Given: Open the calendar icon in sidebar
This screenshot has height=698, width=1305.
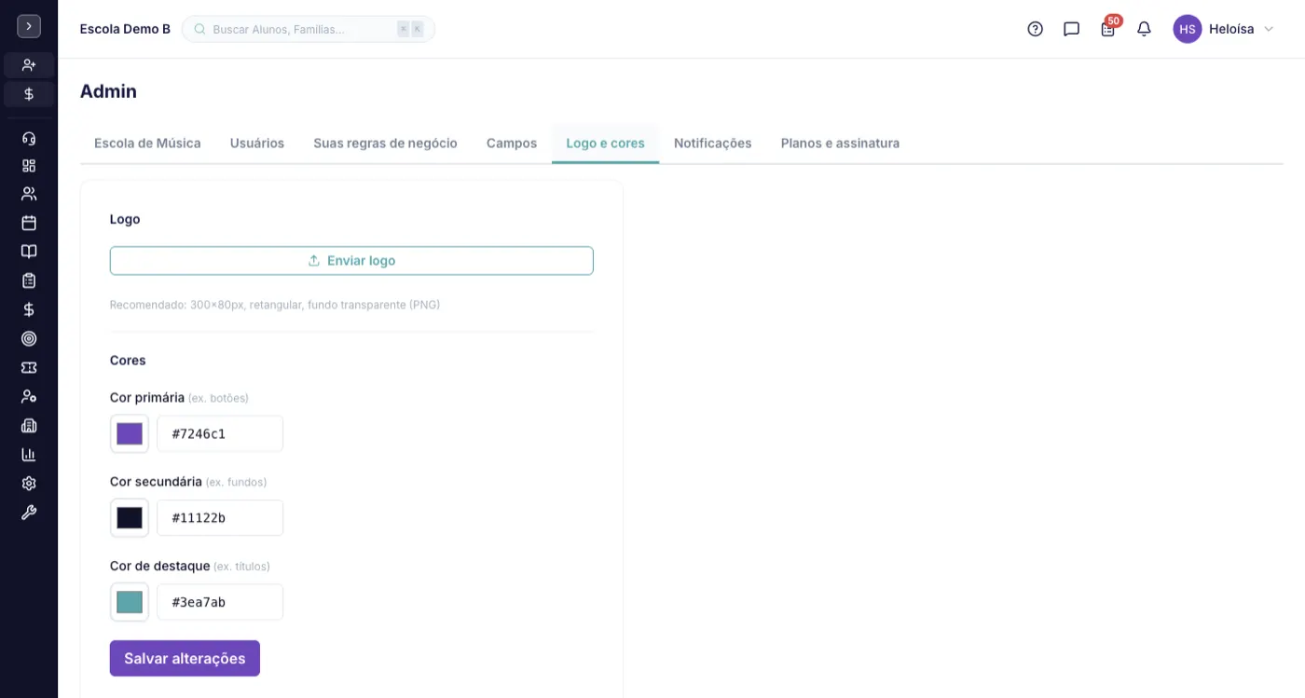Looking at the screenshot, I should [x=29, y=223].
